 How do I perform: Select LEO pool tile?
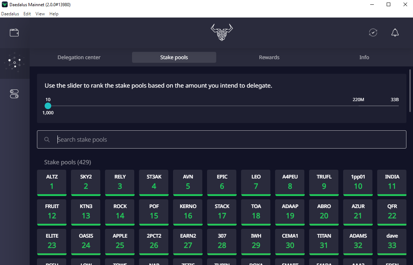click(256, 183)
